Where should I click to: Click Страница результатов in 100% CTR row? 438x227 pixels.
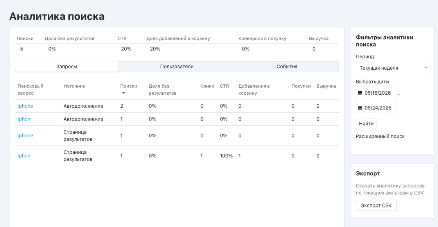(78, 156)
